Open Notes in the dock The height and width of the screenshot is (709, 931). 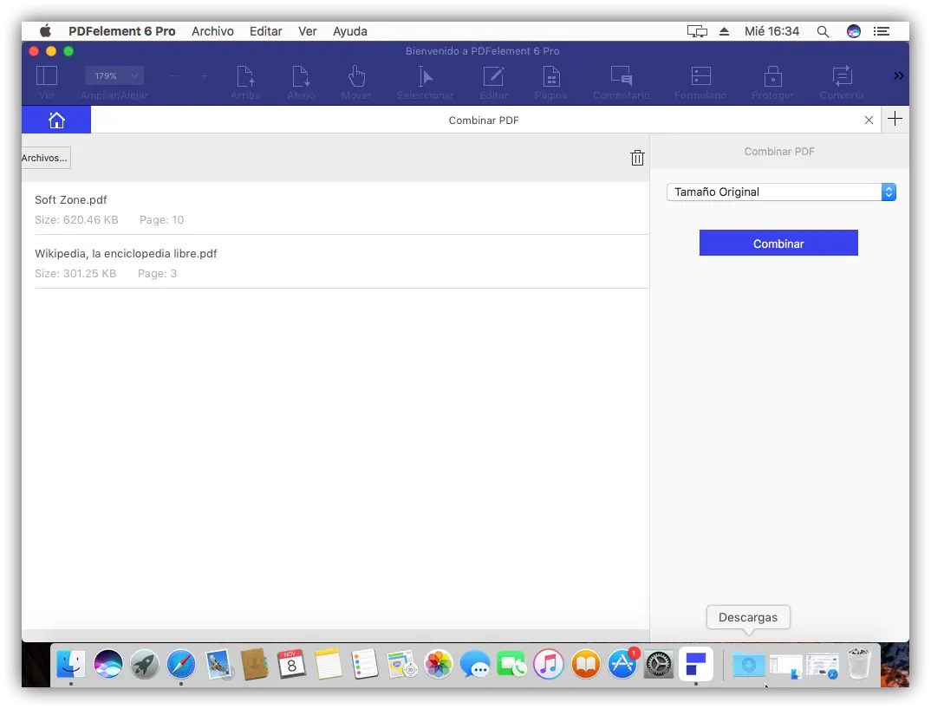coord(329,664)
